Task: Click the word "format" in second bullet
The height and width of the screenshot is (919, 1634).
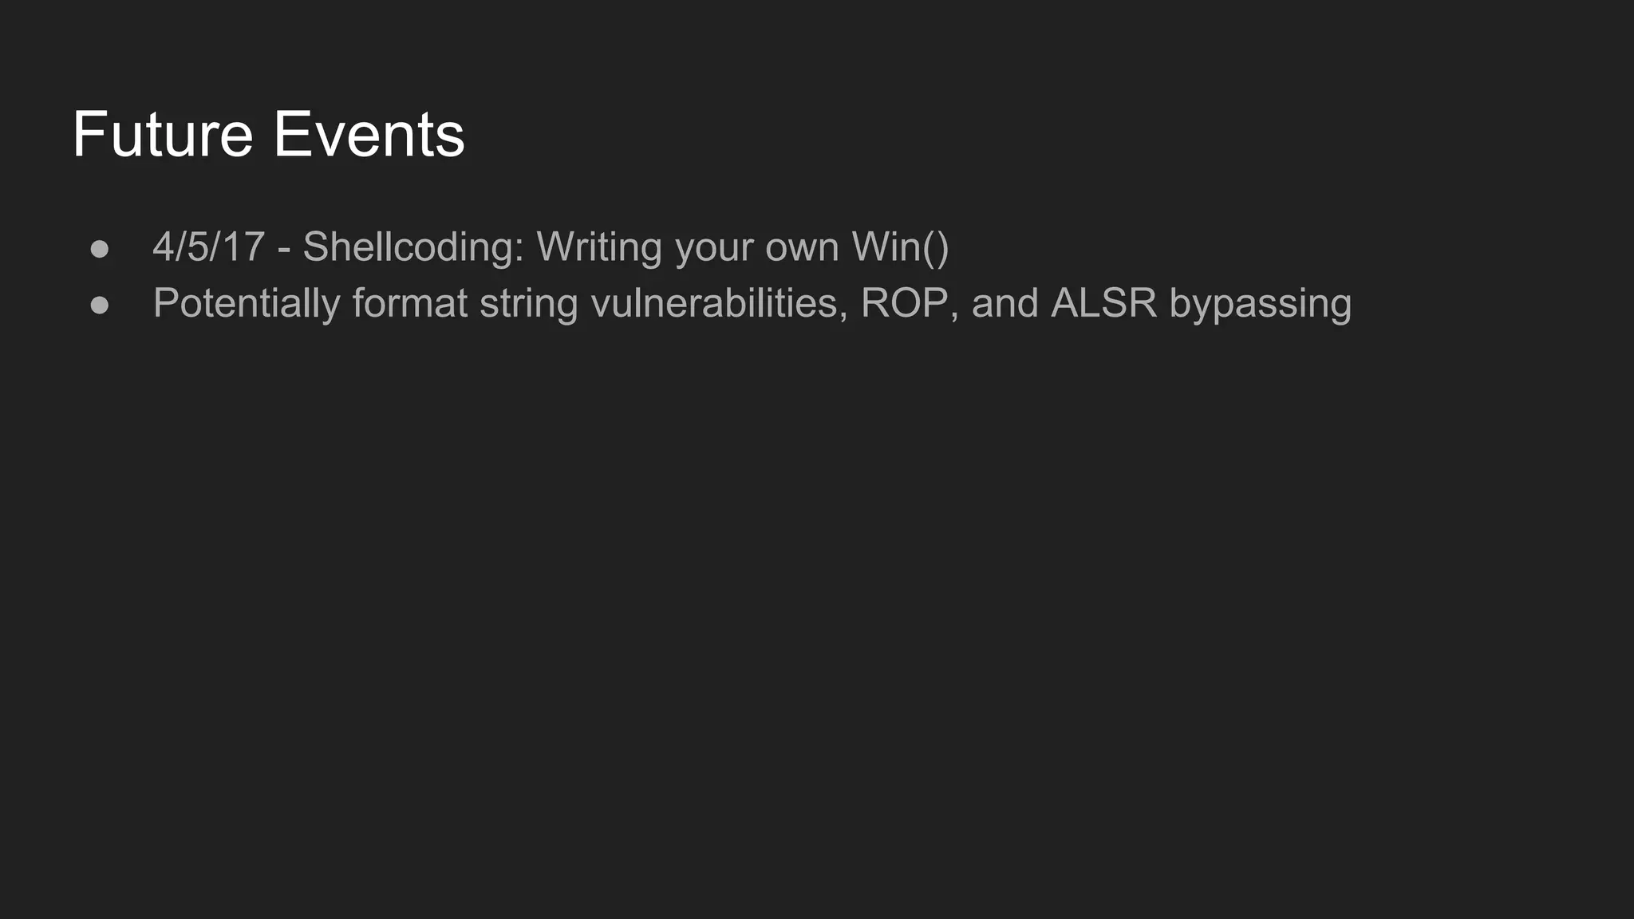Action: pos(409,304)
